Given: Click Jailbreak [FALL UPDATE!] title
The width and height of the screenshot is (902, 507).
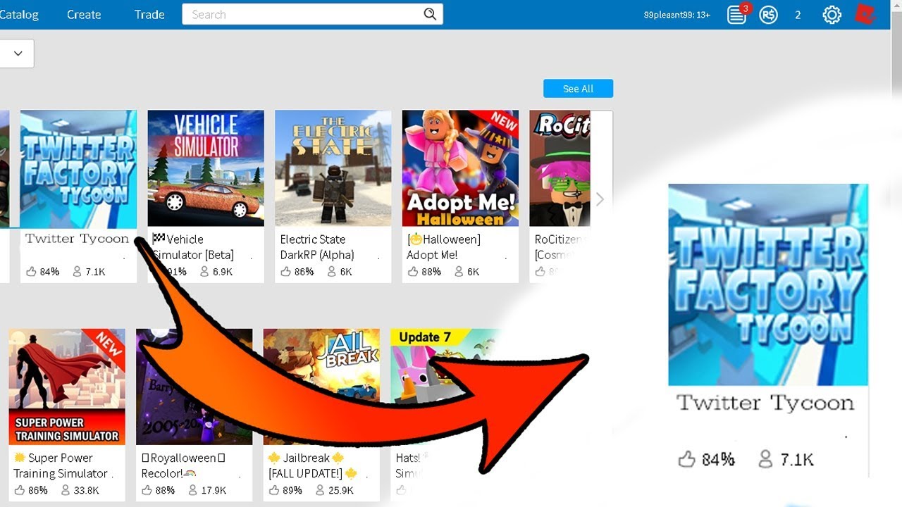Looking at the screenshot, I should [x=313, y=465].
